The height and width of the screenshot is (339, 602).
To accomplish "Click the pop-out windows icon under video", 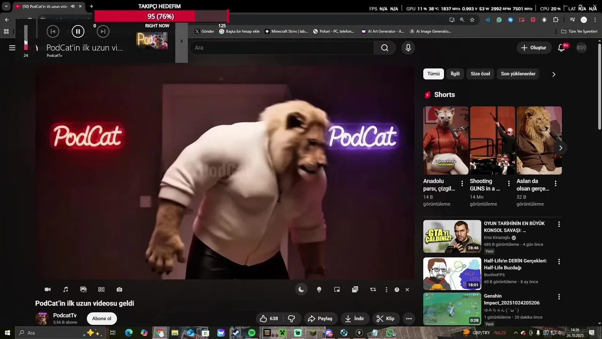I will coord(355,290).
